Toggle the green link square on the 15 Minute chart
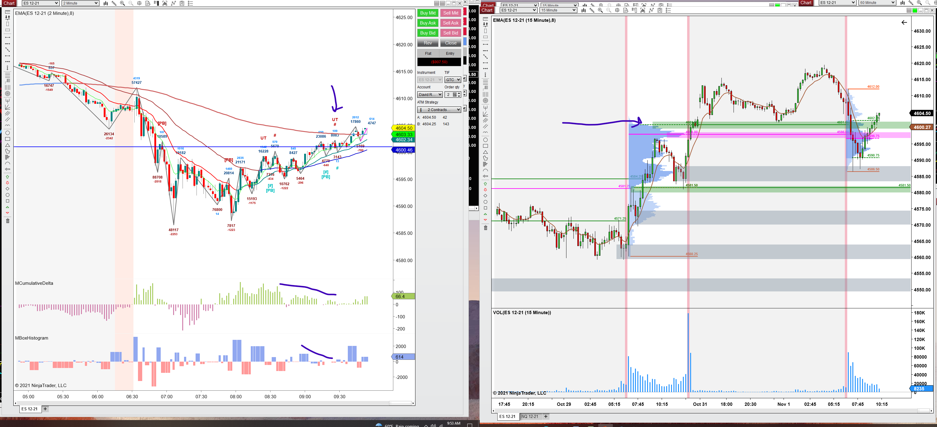This screenshot has height=427, width=937. point(915,10)
